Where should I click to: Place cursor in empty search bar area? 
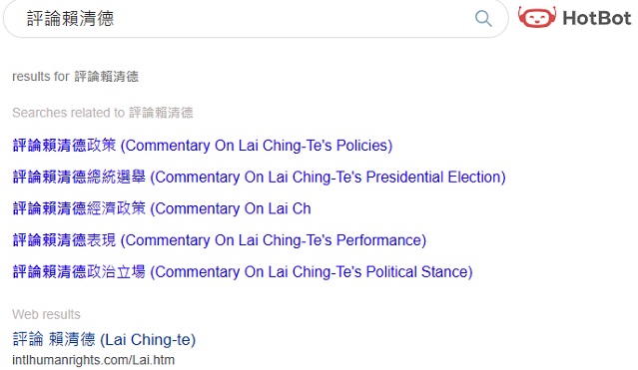[293, 18]
